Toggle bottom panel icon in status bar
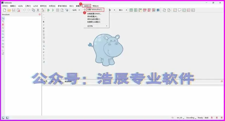Viewport: 225px width, 121px height. tap(7, 118)
